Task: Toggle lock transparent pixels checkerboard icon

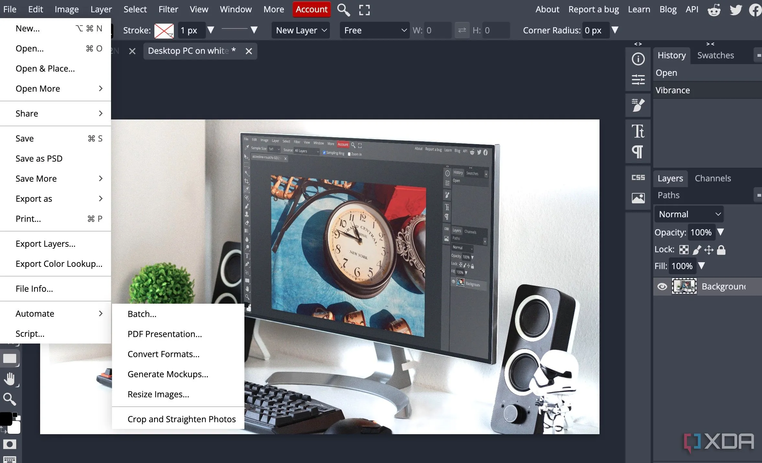Action: 684,250
